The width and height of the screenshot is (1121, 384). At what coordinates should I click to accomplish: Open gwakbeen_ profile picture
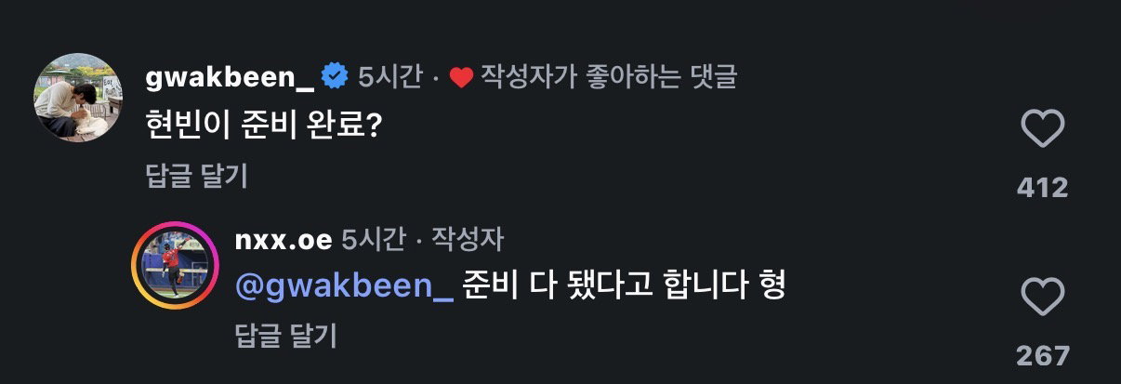pos(79,98)
